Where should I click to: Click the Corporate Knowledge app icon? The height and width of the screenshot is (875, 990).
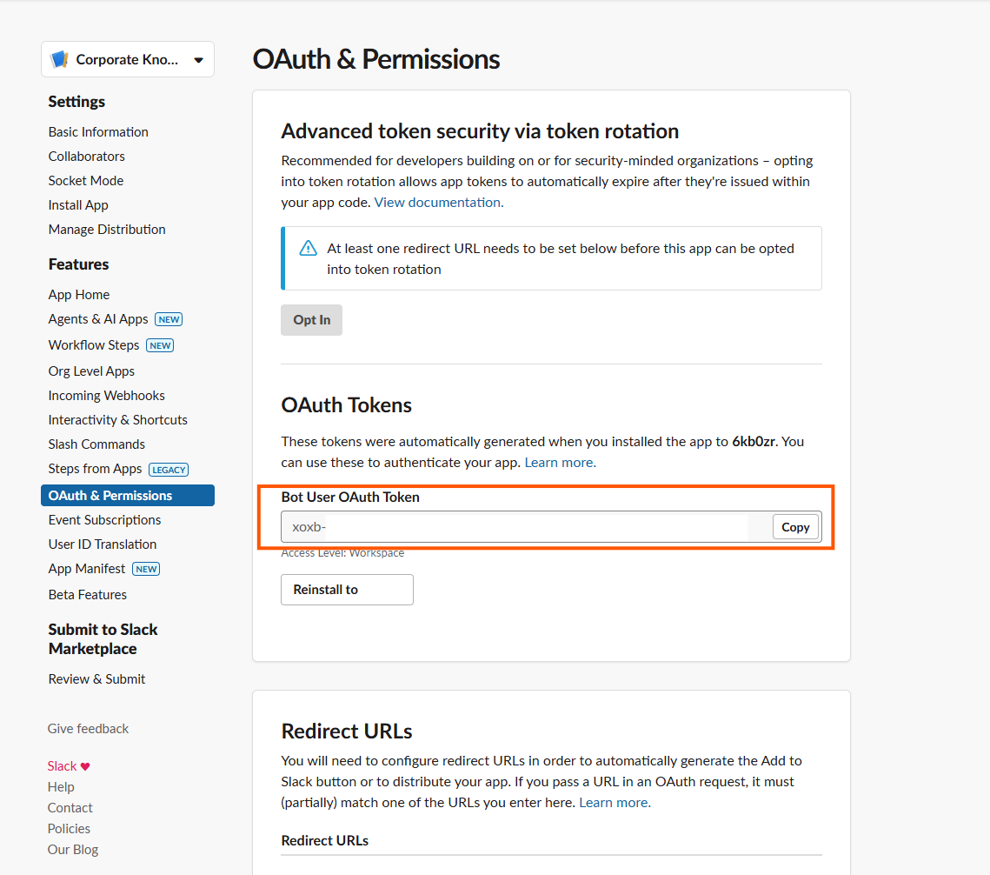59,60
